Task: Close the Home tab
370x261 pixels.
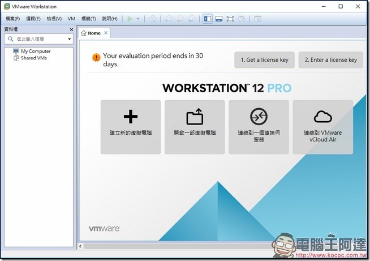Action: click(106, 33)
